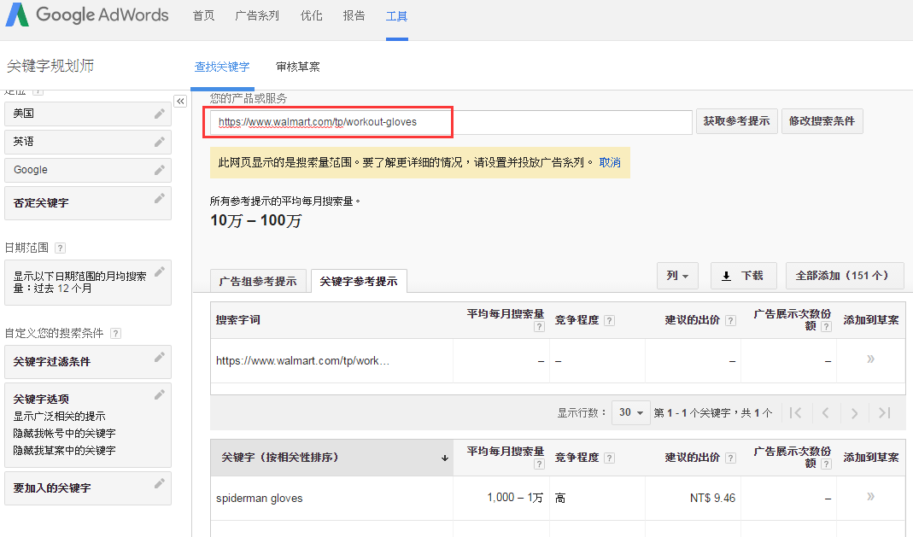Focus the product or service URL field

(x=451, y=122)
